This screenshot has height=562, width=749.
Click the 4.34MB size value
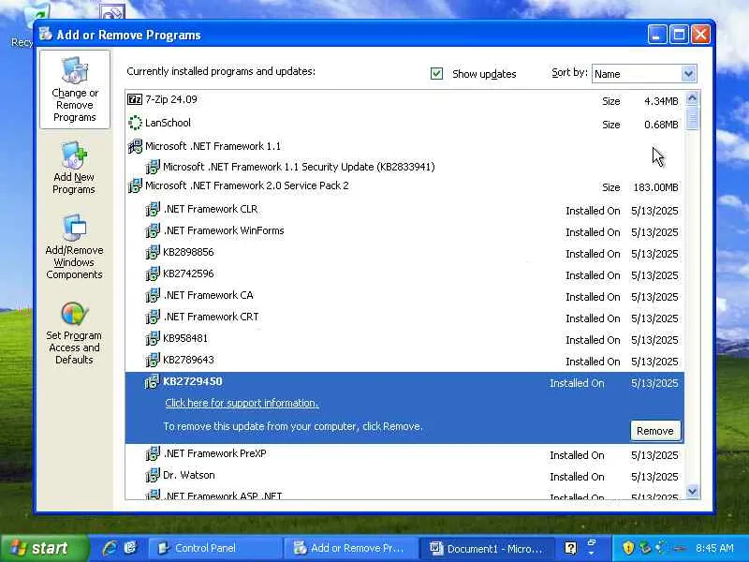point(661,101)
